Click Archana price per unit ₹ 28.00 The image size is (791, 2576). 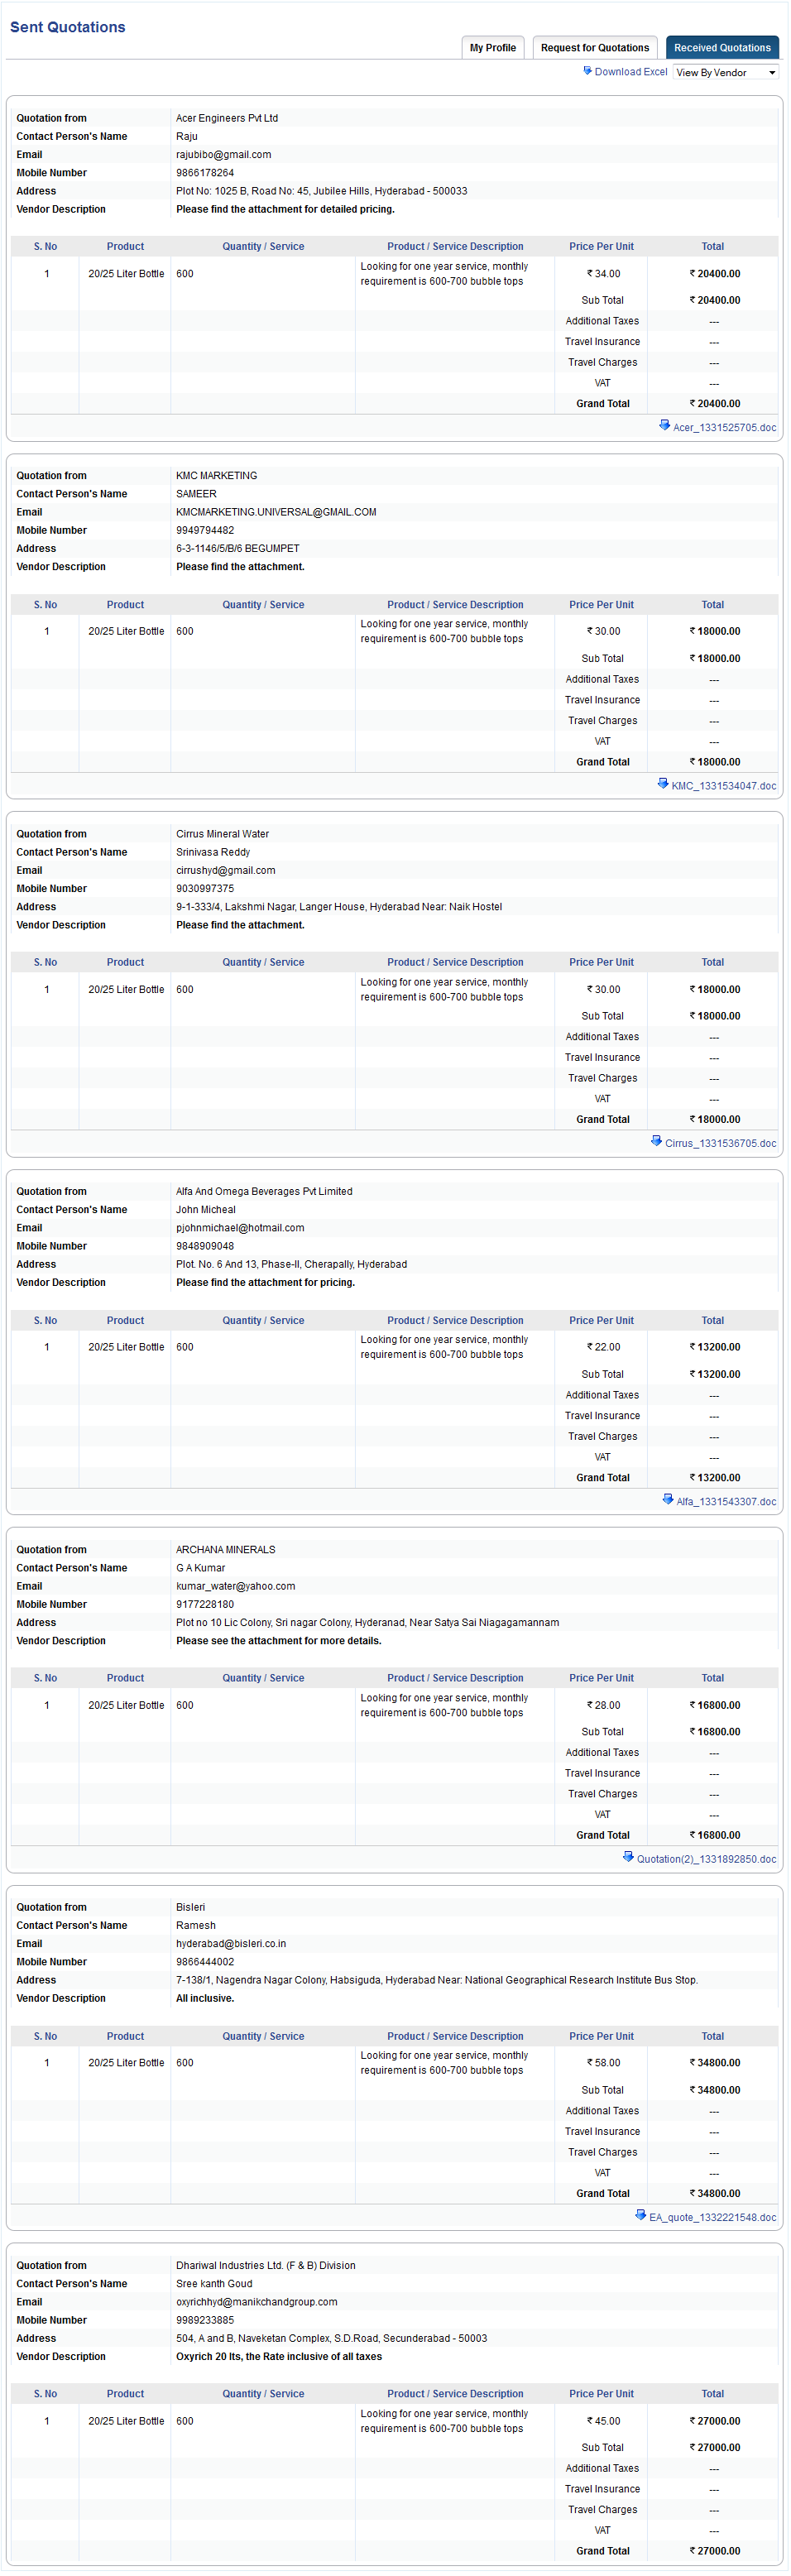(603, 1705)
